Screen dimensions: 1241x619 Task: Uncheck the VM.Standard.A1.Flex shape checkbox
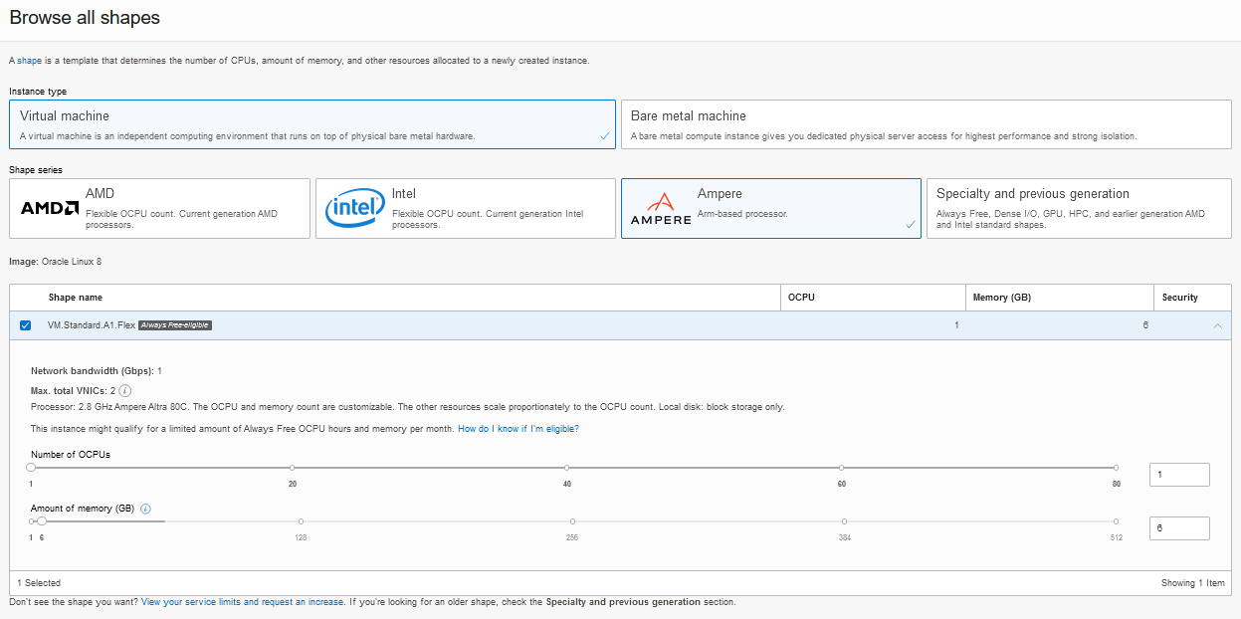click(x=25, y=324)
